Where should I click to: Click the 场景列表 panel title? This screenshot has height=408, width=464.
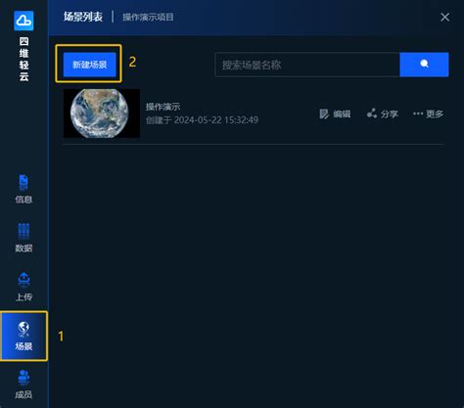pos(83,17)
